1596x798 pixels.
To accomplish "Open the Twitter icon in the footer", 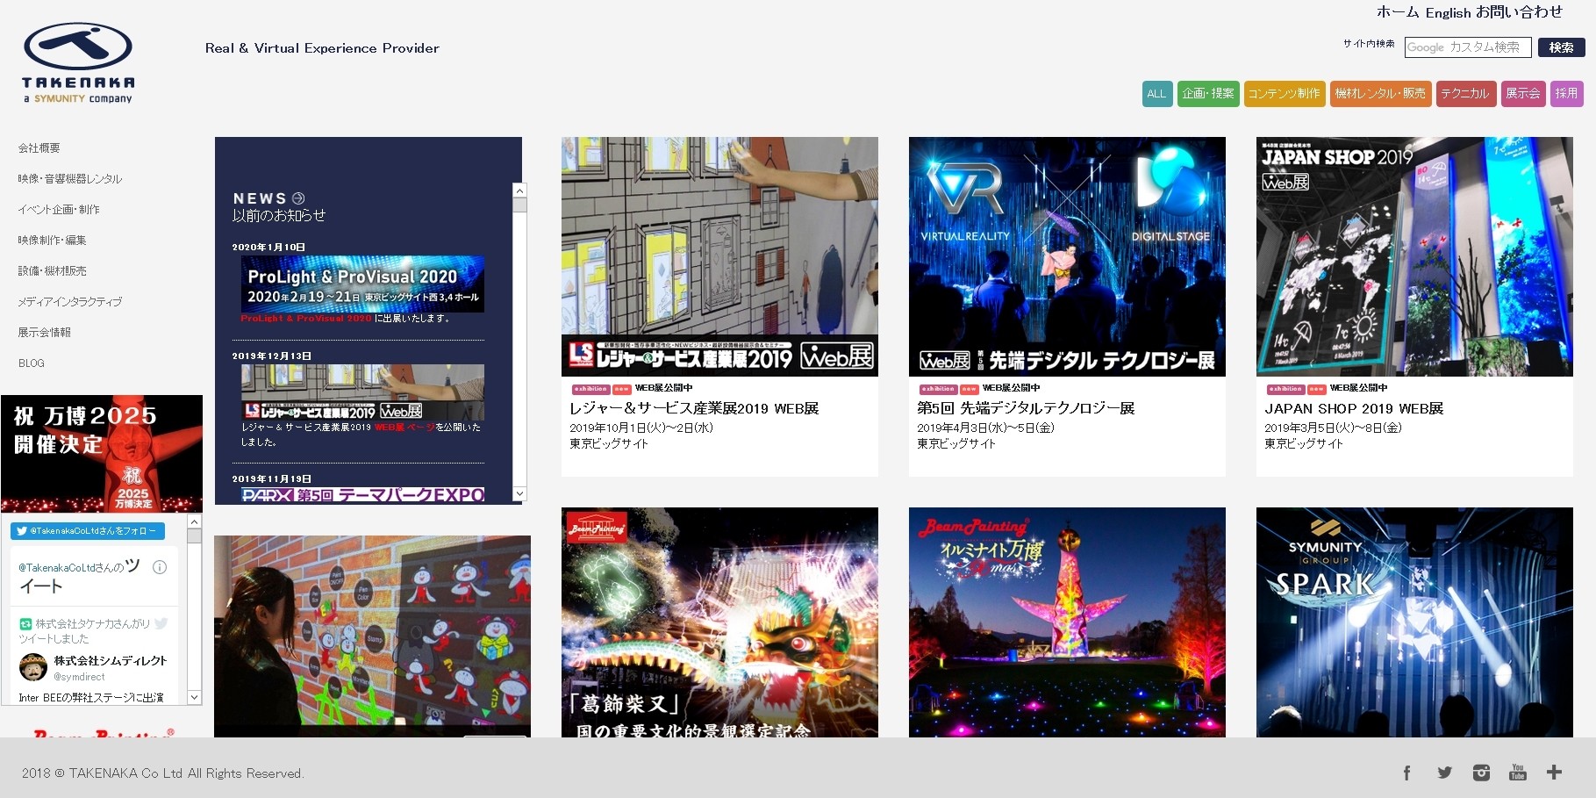I will pyautogui.click(x=1444, y=773).
